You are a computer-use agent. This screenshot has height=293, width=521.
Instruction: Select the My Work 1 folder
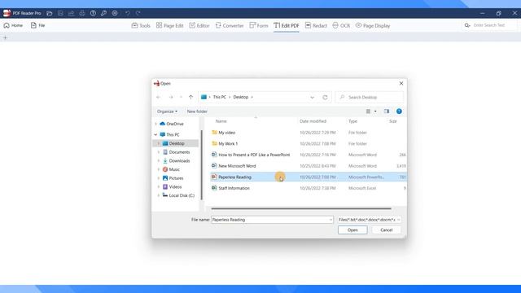point(228,143)
